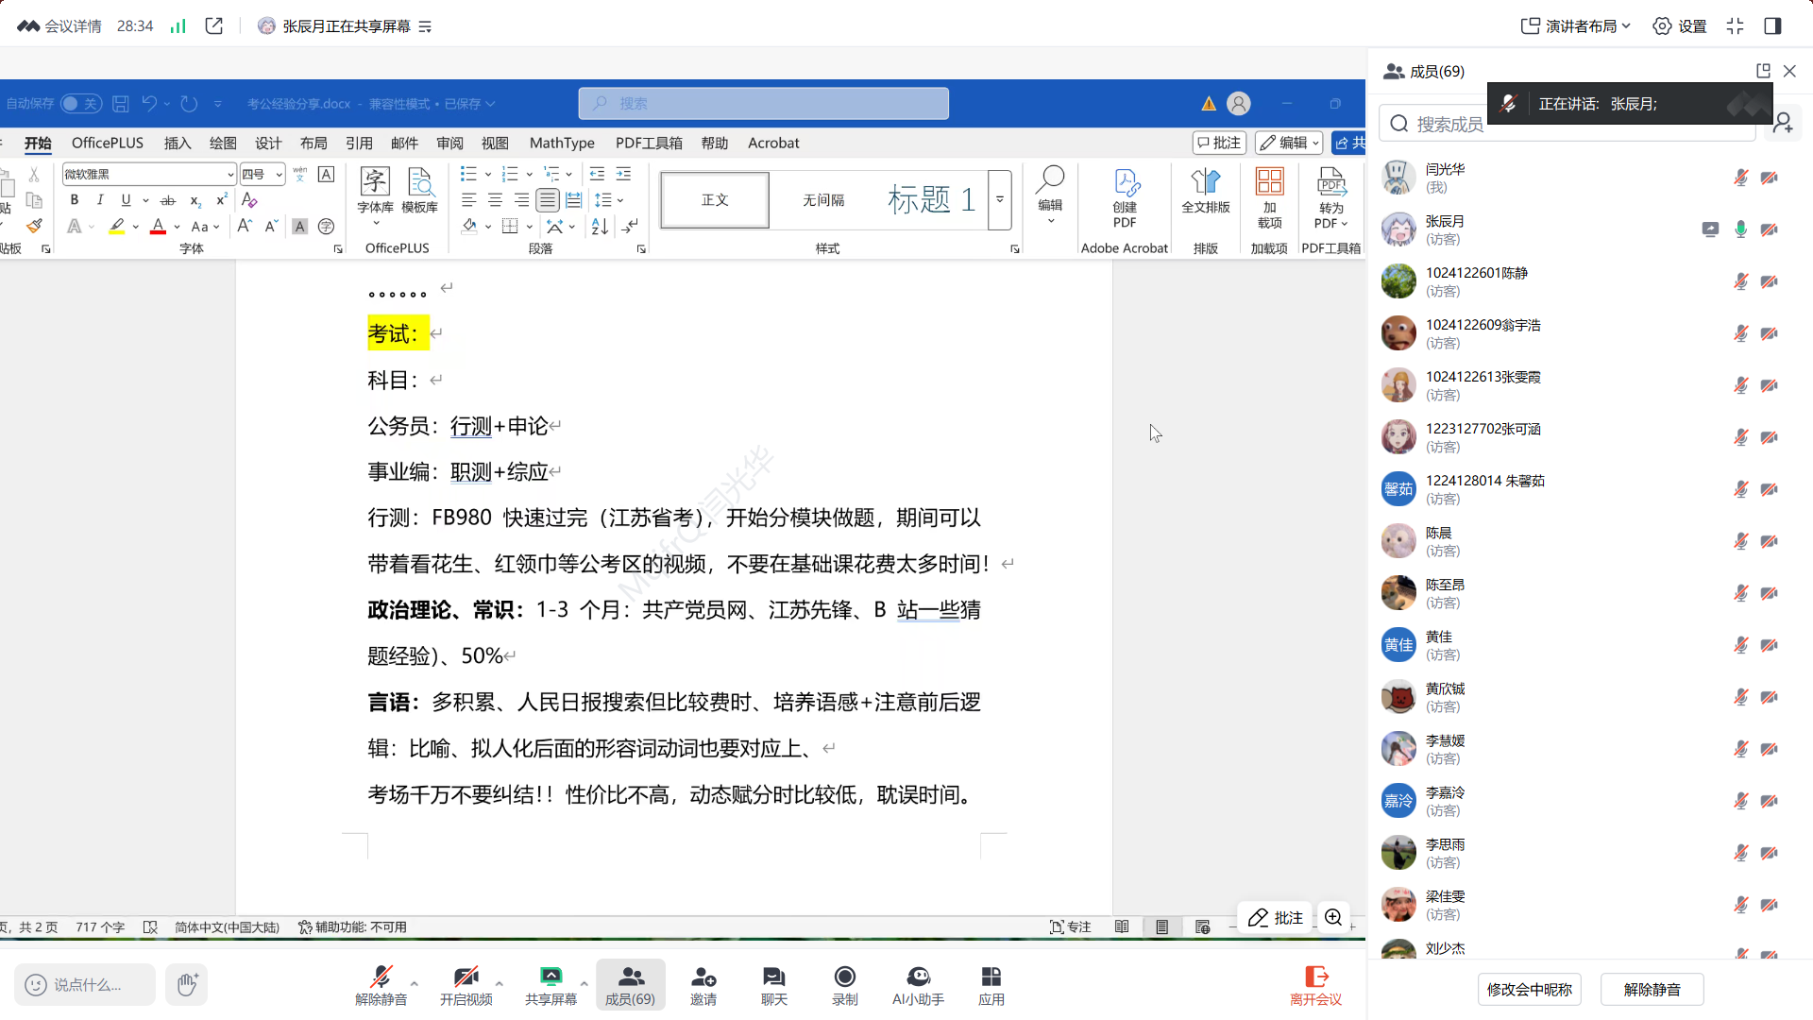1813x1020 pixels.
Task: Click the zoom magnifier icon beside 批注
Action: (x=1333, y=918)
